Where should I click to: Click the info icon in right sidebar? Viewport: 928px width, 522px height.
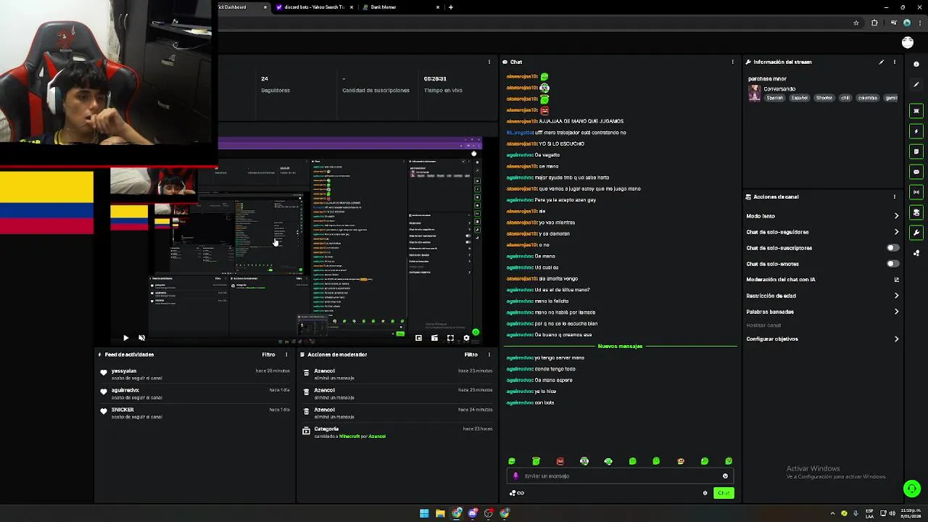[916, 64]
